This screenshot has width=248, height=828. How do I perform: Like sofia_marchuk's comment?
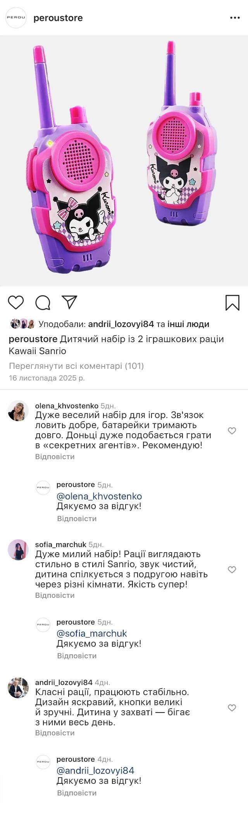click(232, 569)
